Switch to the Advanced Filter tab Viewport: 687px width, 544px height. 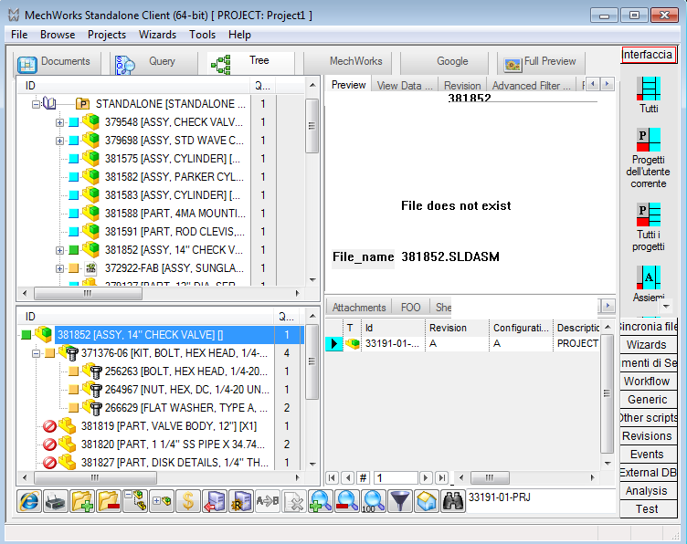[531, 85]
